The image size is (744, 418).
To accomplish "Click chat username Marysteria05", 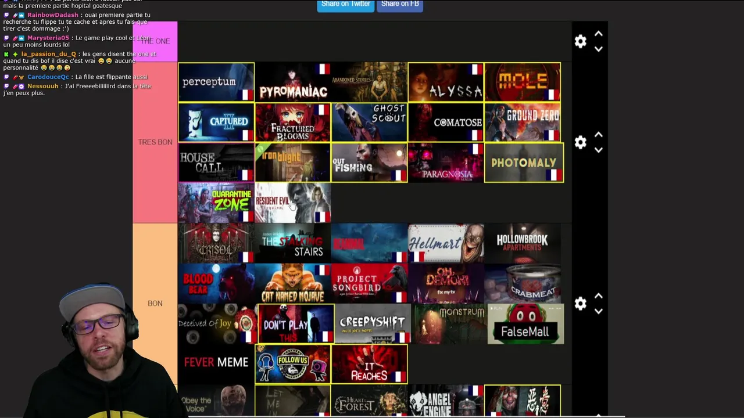I will click(48, 38).
